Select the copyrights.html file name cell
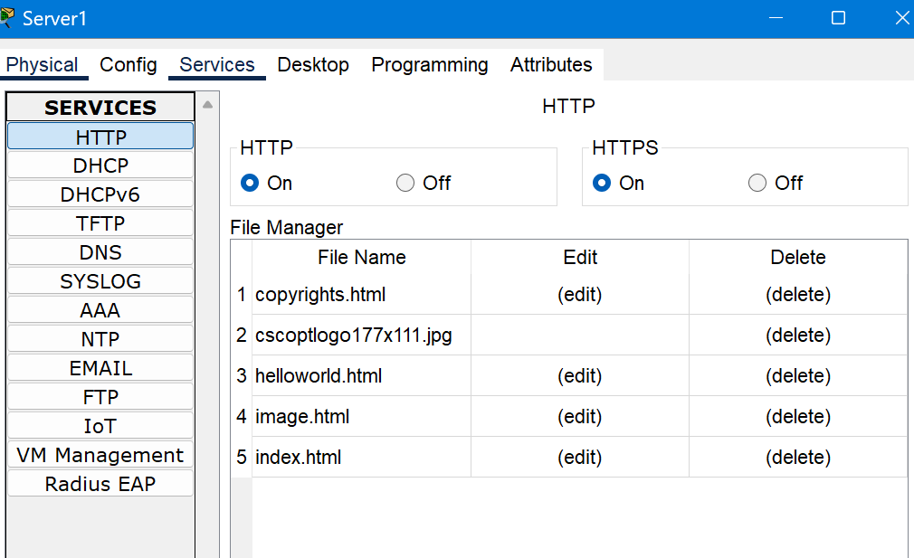 pyautogui.click(x=361, y=295)
